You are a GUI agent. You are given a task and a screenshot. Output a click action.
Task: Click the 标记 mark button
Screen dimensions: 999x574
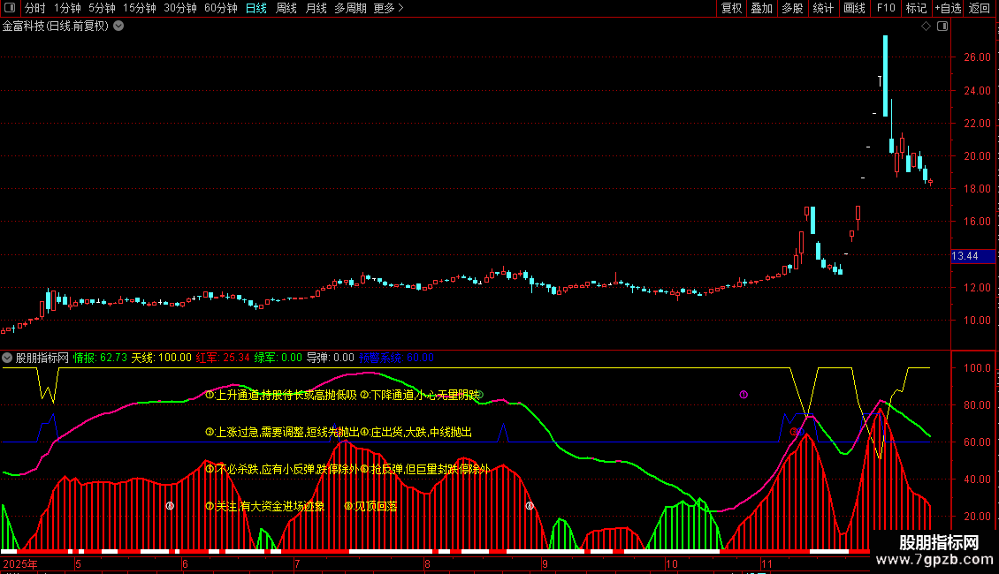tap(916, 8)
